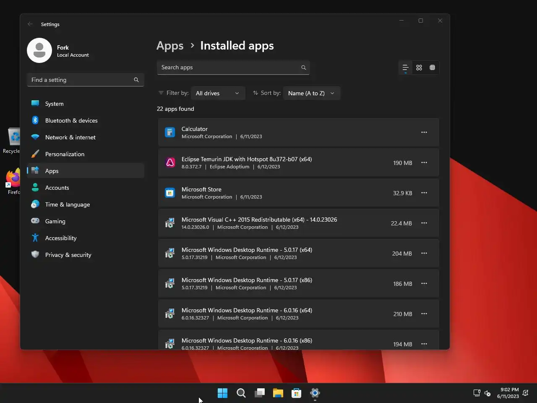The width and height of the screenshot is (537, 403).
Task: Open more options for Desktop Runtime 5.0.17 (x86)
Action: (424, 283)
